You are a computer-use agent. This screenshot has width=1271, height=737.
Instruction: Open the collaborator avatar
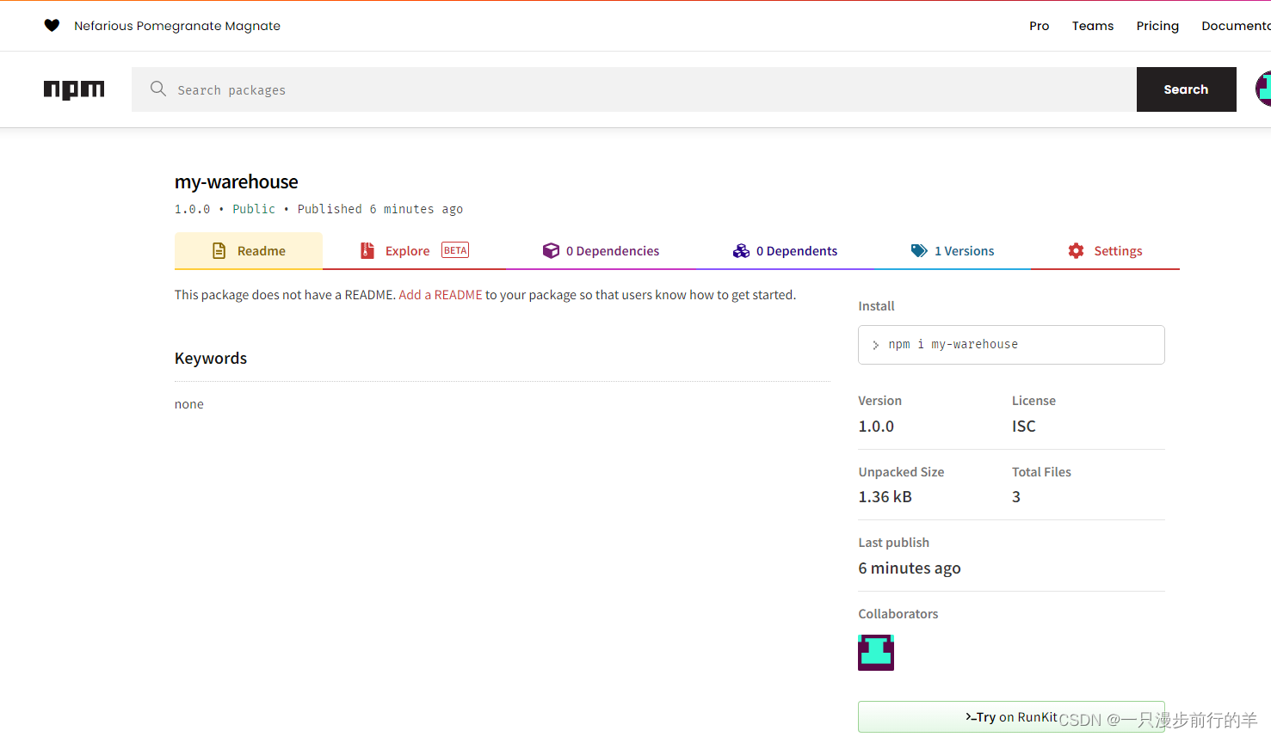coord(876,653)
